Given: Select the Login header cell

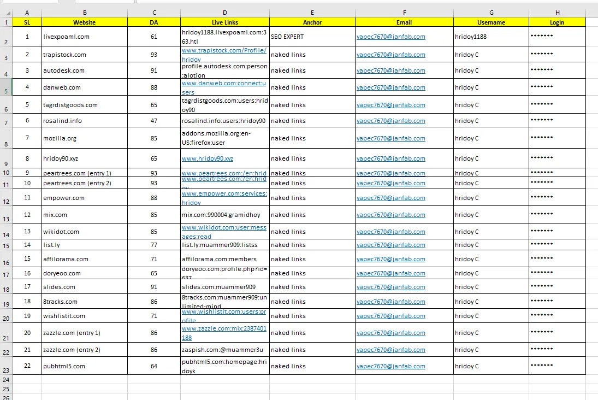Looking at the screenshot, I should click(557, 22).
